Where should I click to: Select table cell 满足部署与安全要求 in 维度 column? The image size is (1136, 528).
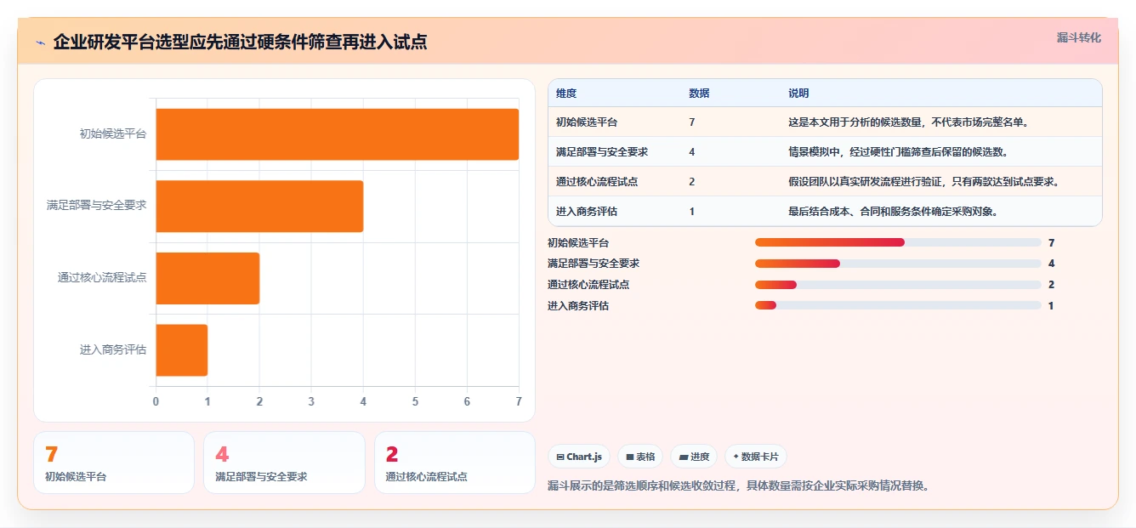coord(602,152)
